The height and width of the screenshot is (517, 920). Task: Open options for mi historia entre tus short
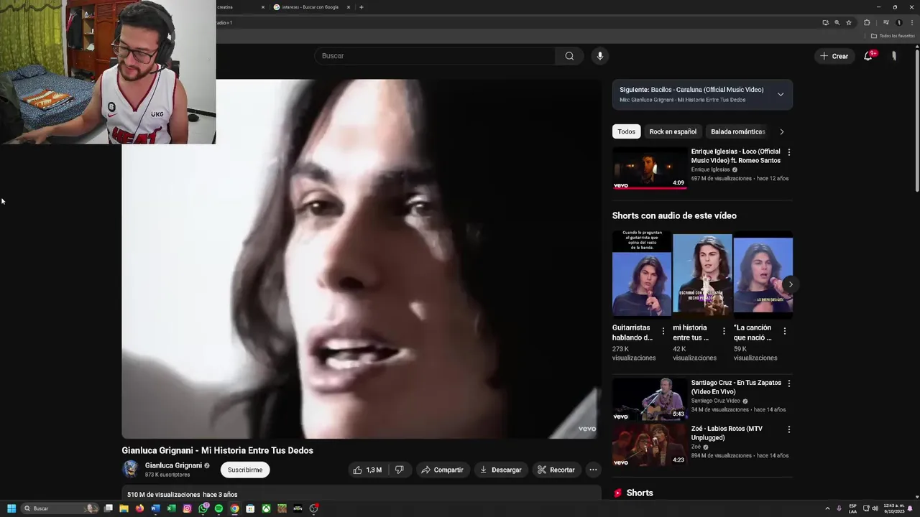724,331
